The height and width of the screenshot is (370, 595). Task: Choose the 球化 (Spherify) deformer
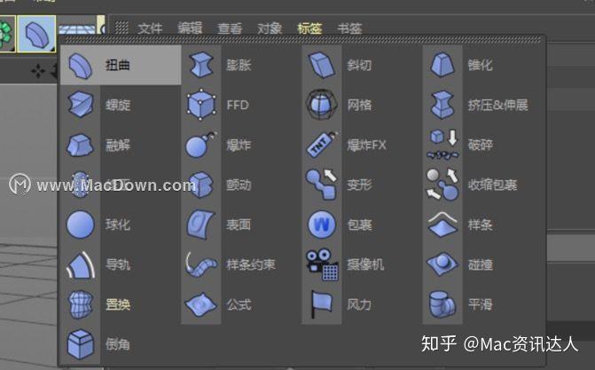[x=121, y=224]
